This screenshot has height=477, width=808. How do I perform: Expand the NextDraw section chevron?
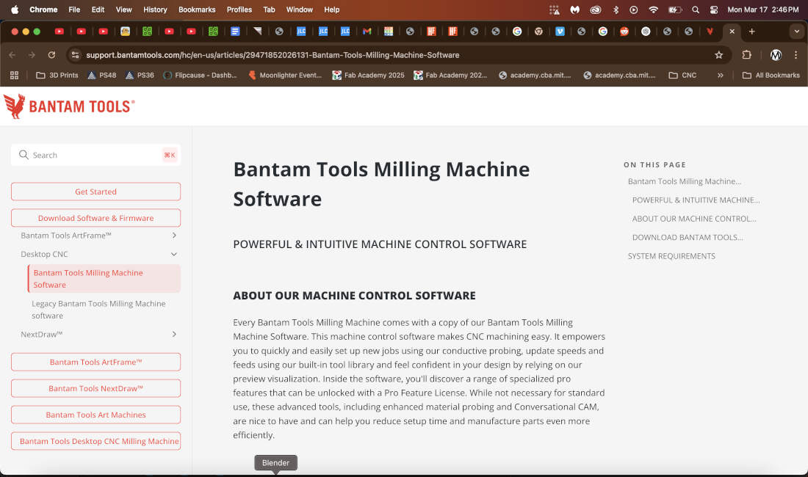(174, 334)
